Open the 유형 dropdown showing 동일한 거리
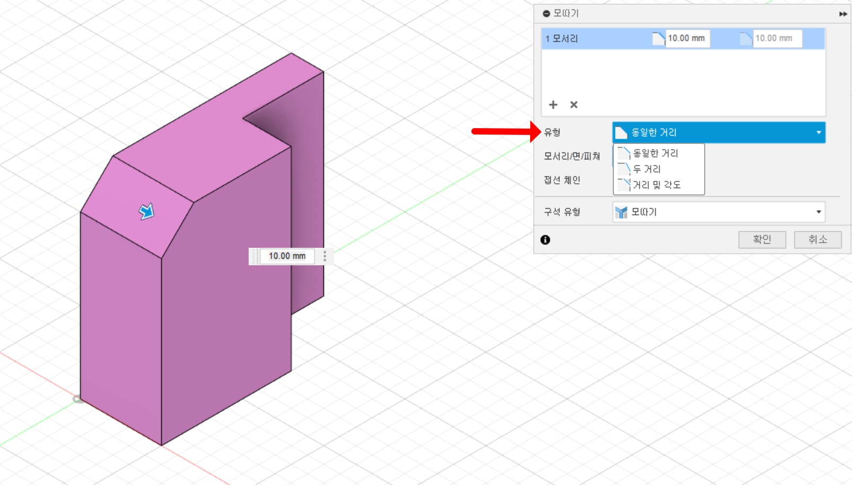852x485 pixels. (x=719, y=132)
